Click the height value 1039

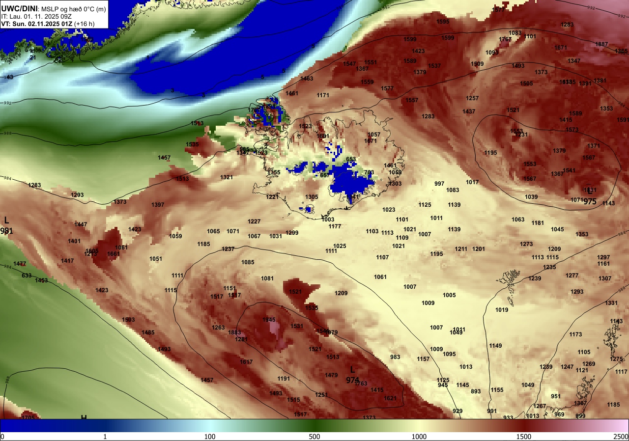pos(531,197)
